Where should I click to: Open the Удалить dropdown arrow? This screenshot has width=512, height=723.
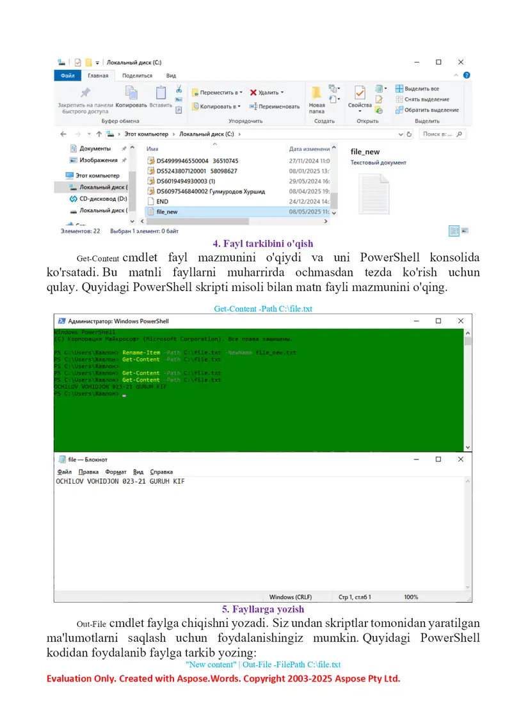pyautogui.click(x=282, y=93)
